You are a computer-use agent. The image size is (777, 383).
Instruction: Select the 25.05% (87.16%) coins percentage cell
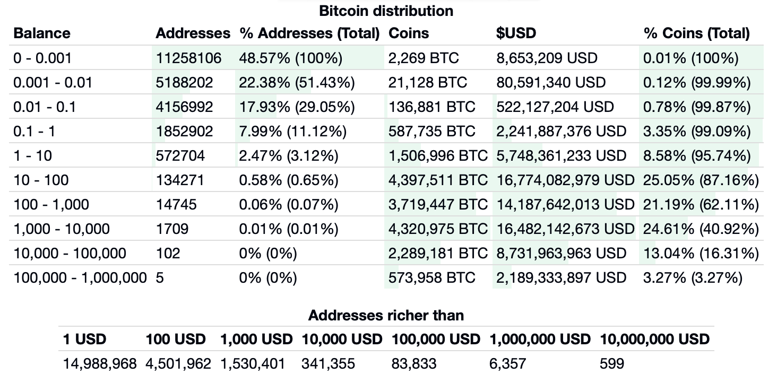[701, 180]
